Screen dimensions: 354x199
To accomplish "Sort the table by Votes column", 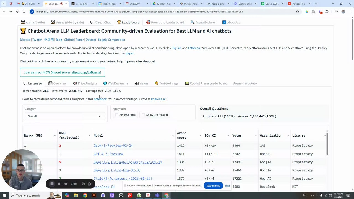I will pyautogui.click(x=256, y=135).
